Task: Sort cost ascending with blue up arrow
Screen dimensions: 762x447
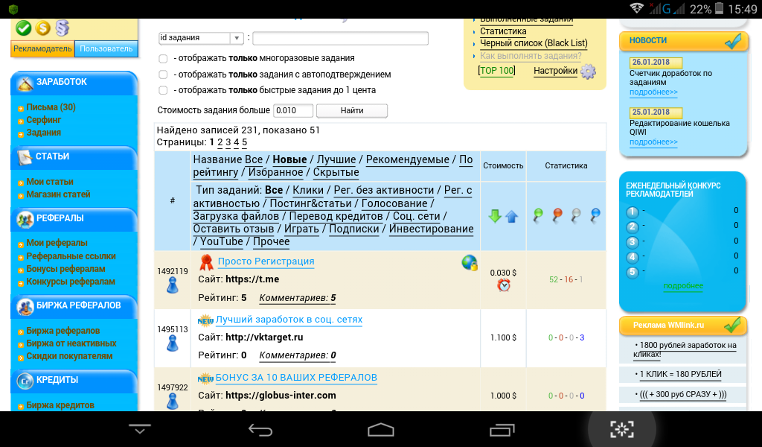Action: click(511, 217)
